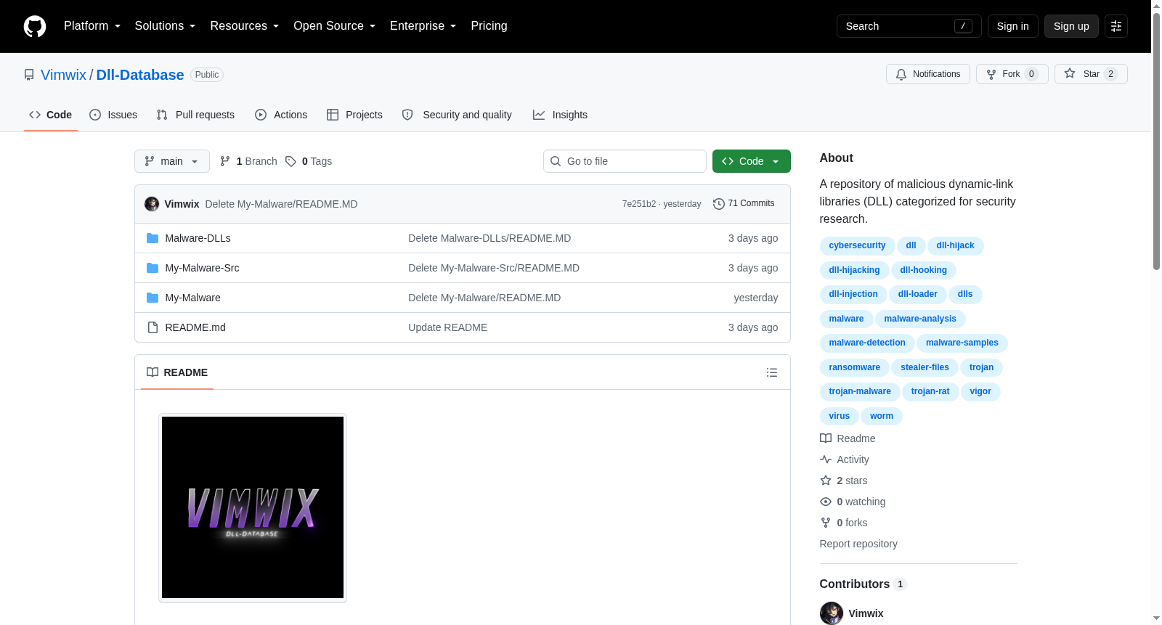Open 'Update README' commit message
The width and height of the screenshot is (1162, 625).
point(447,327)
